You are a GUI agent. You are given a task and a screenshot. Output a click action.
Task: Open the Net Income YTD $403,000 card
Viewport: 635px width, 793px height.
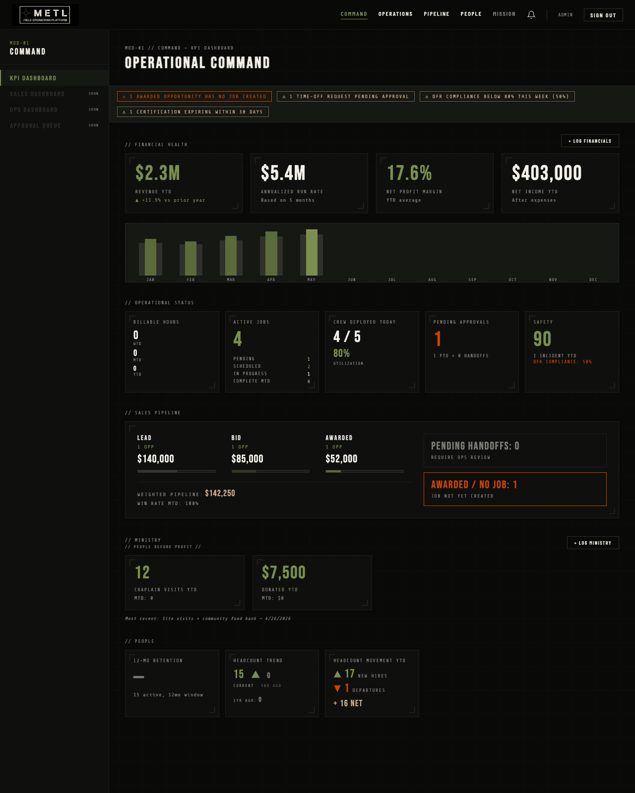(560, 183)
